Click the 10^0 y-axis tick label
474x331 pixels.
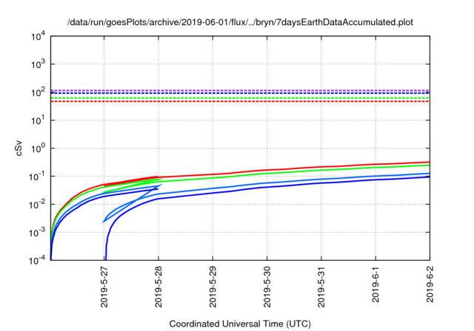[x=37, y=149]
